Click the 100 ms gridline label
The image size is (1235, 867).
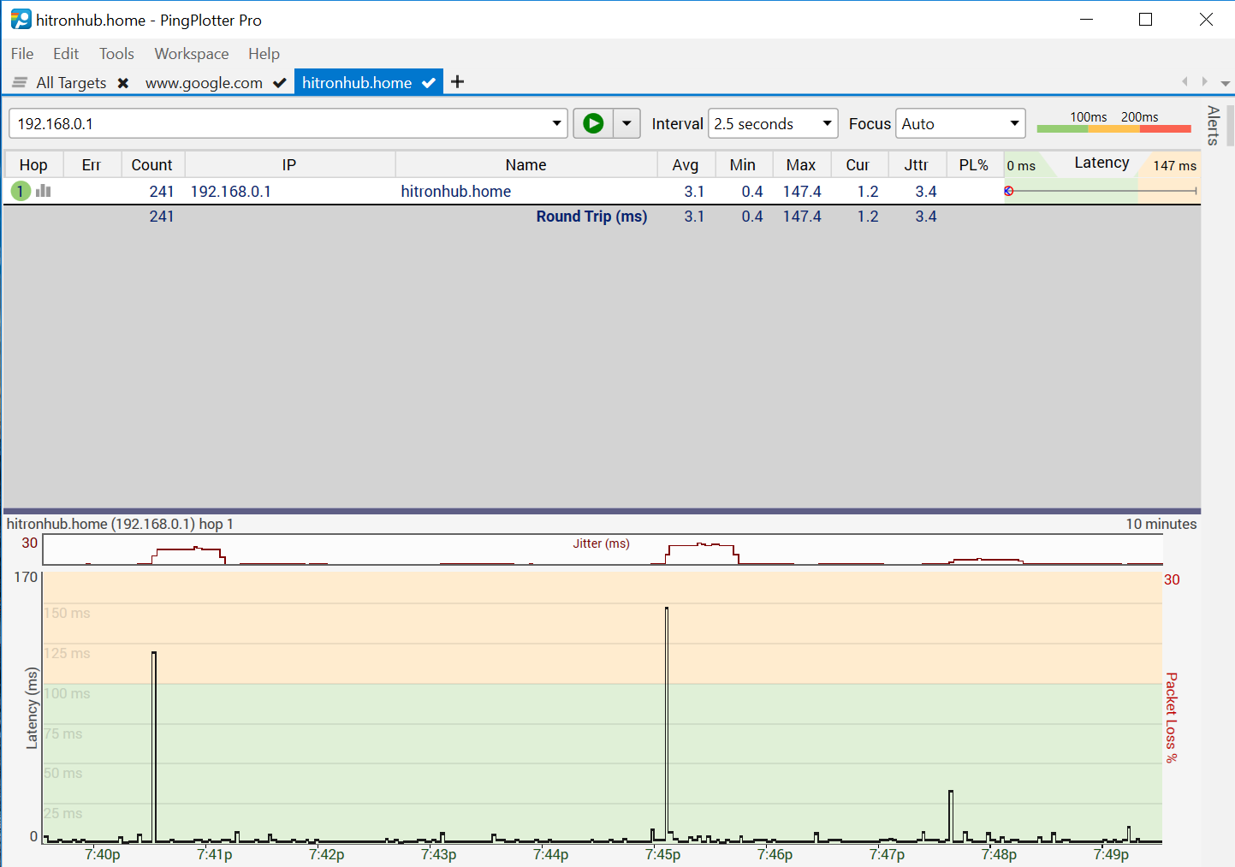68,693
